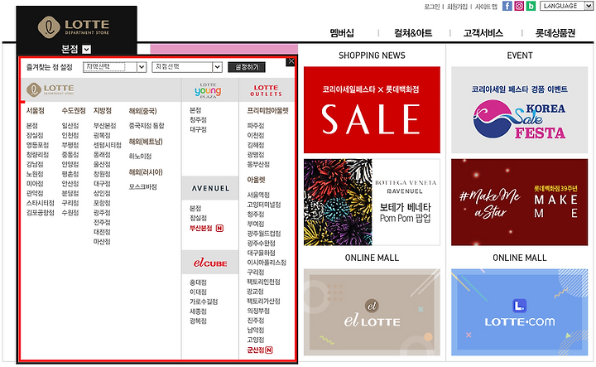Open the 컬쳐&아트 menu
The height and width of the screenshot is (367, 596).
coord(413,33)
